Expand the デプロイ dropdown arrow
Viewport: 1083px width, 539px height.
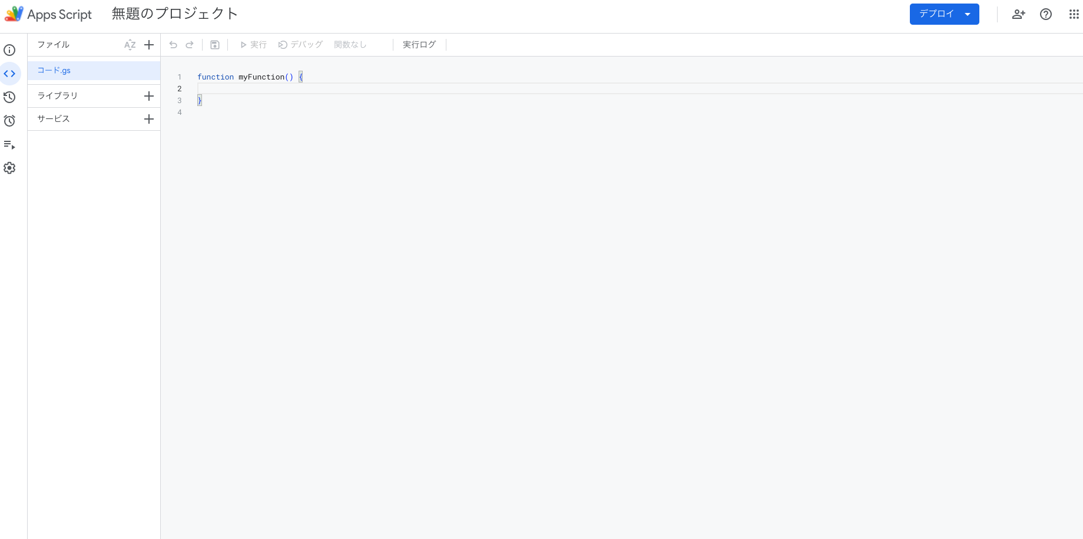968,14
